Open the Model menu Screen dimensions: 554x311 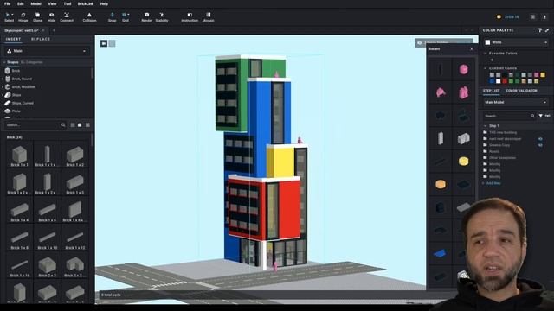pos(35,3)
